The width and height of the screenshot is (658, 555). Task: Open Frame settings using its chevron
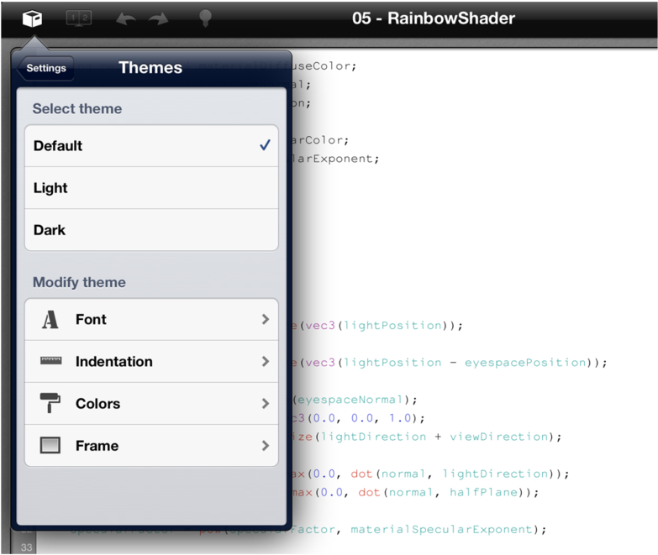265,445
